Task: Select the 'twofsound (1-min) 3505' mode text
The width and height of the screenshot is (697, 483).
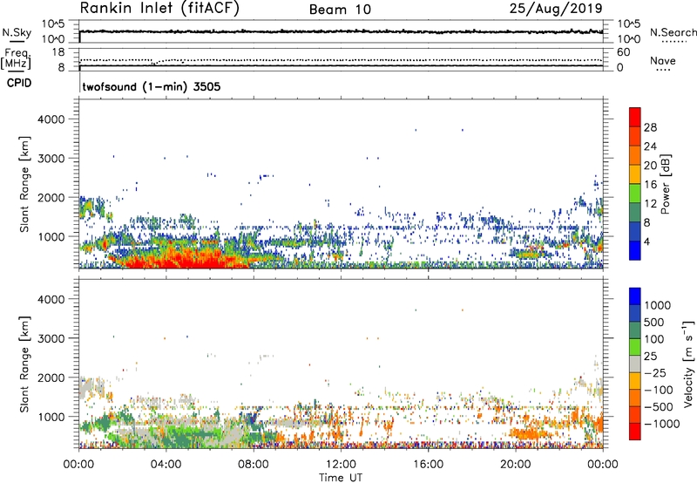Action: point(152,86)
